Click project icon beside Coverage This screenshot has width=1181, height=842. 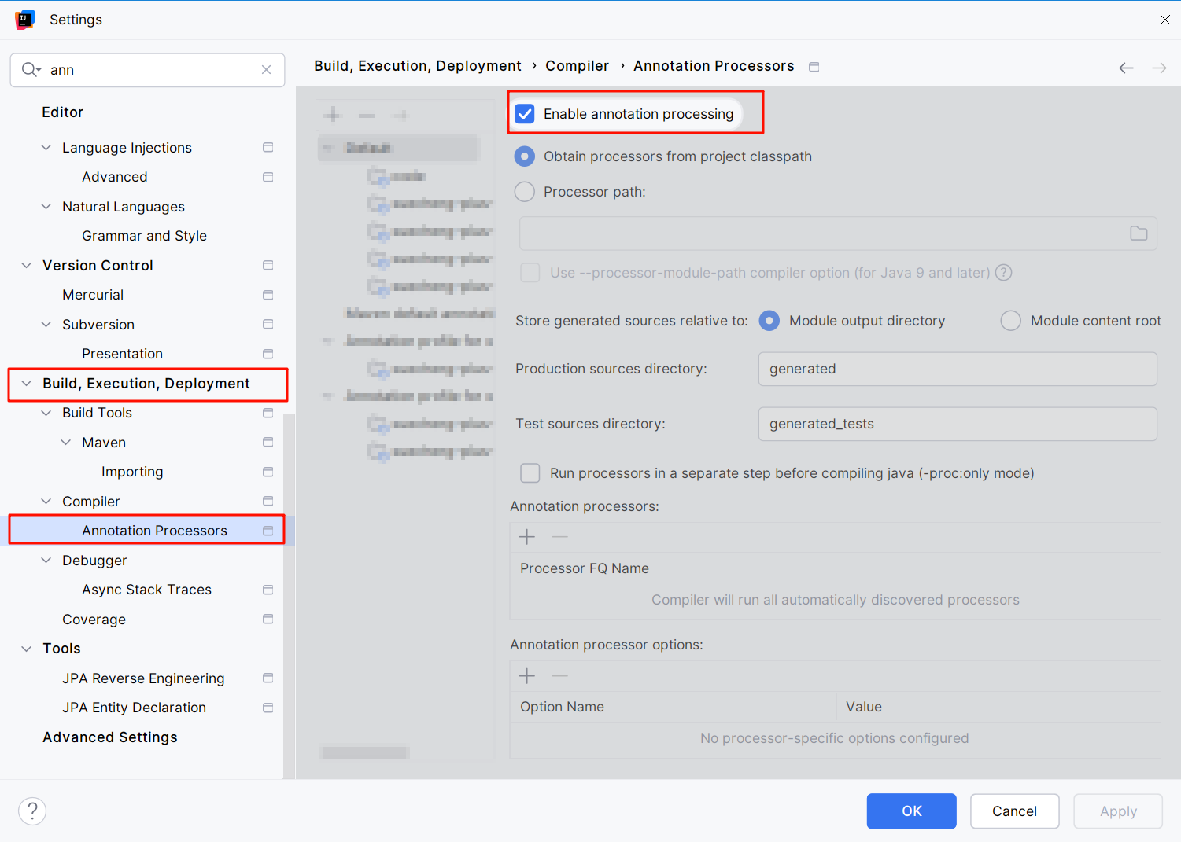pyautogui.click(x=268, y=620)
